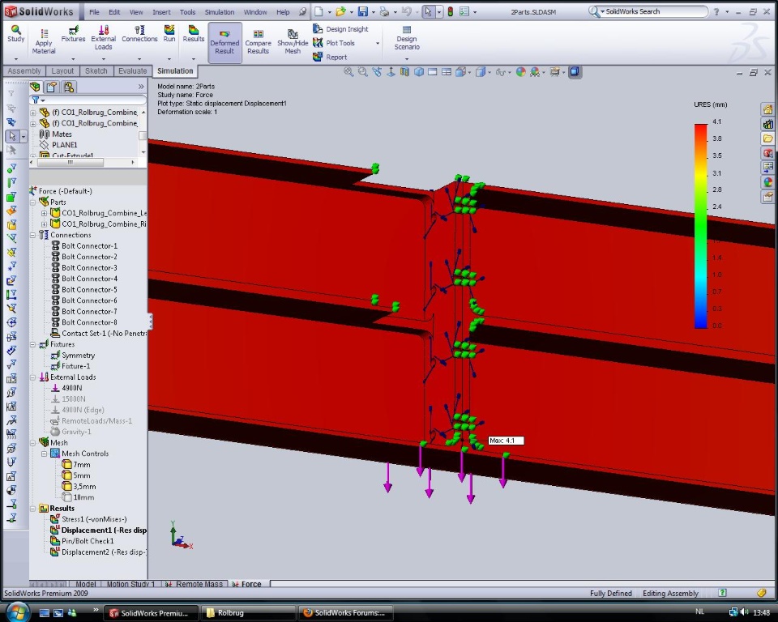Collapse the Parts folder
778x622 pixels.
33,202
